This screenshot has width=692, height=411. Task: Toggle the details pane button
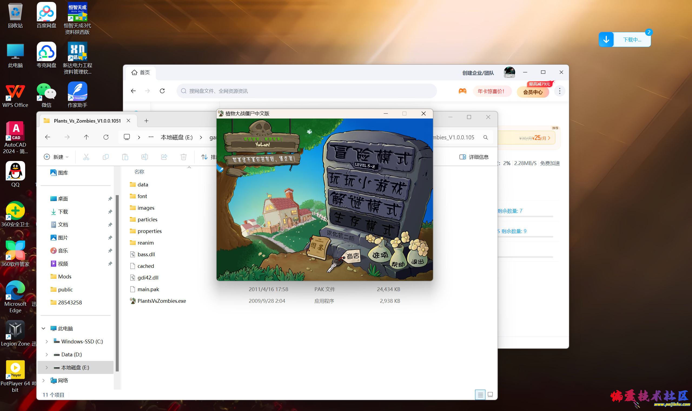pos(474,157)
